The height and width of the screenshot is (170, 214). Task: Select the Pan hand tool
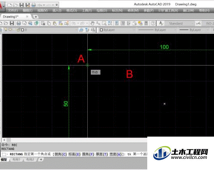click(92, 23)
